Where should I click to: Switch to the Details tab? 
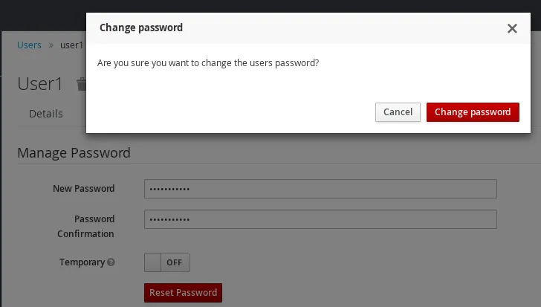click(46, 114)
